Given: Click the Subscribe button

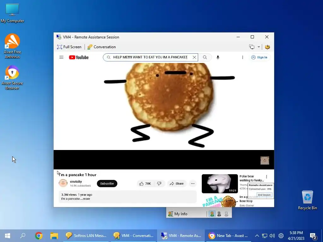Looking at the screenshot, I should point(107,184).
